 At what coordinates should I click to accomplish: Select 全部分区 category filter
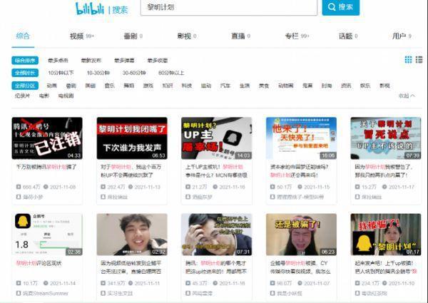click(25, 86)
